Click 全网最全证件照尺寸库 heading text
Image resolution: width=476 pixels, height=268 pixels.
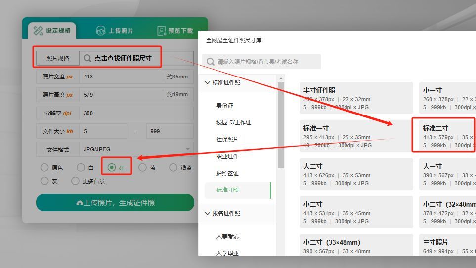(234, 40)
